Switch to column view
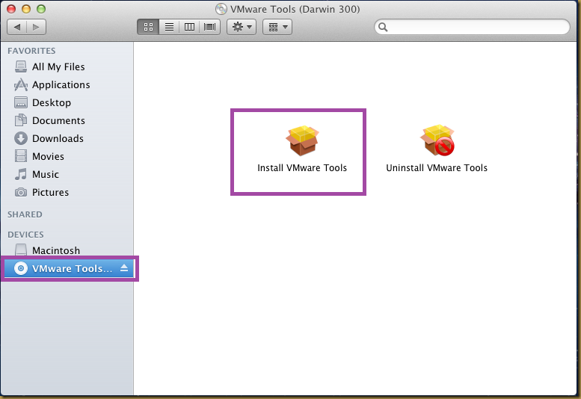This screenshot has height=399, width=581. [189, 27]
